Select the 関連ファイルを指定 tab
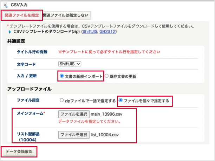Viewport: 215px width, 161px height. point(22,15)
